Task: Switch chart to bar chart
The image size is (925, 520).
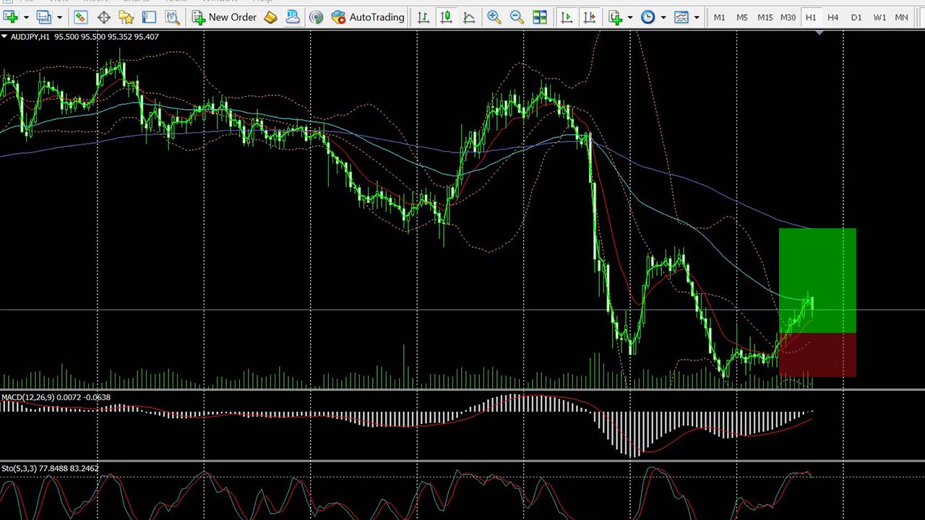Action: click(423, 17)
